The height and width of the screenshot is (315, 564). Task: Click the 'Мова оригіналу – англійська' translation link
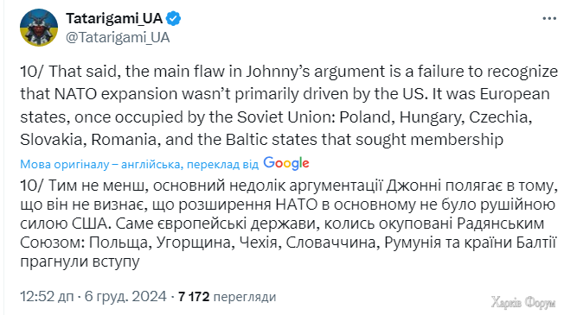(100, 164)
